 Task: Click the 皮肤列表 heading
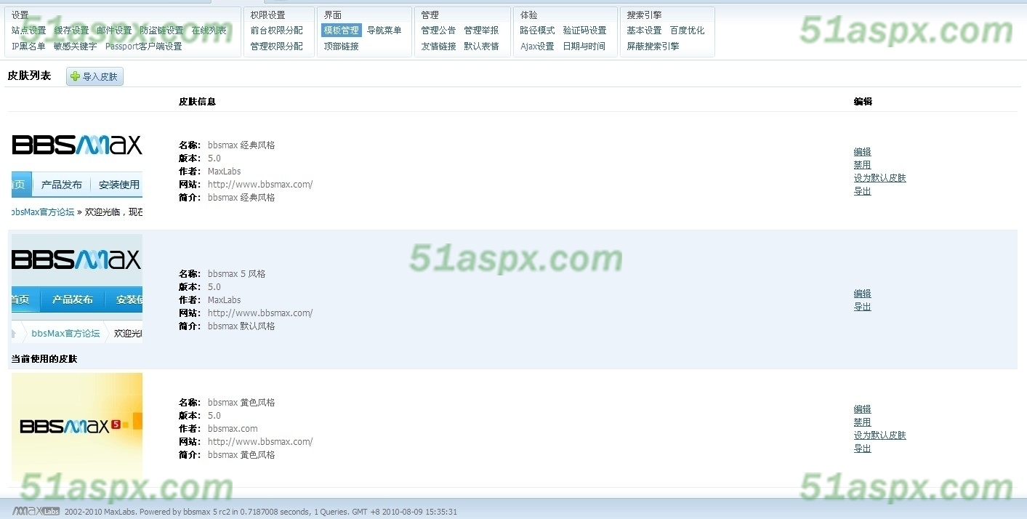[x=29, y=76]
